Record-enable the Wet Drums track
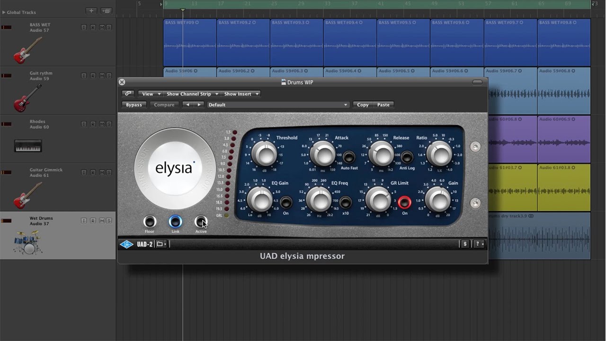This screenshot has width=606, height=341. (93, 221)
